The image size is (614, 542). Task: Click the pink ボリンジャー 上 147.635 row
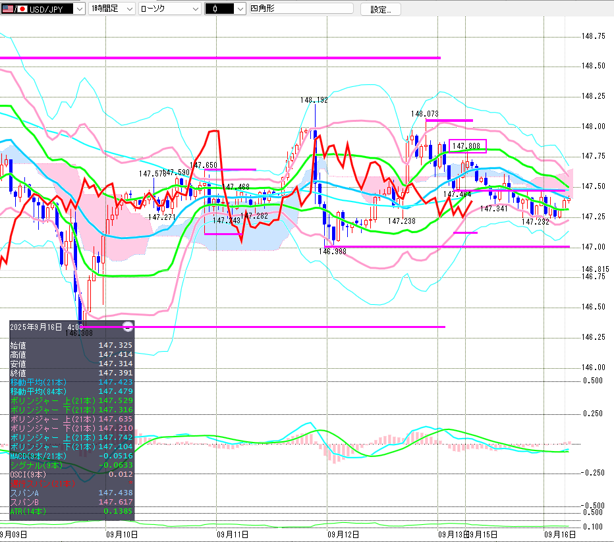click(x=71, y=419)
